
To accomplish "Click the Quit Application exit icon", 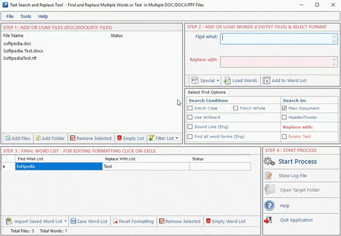I will (268, 220).
